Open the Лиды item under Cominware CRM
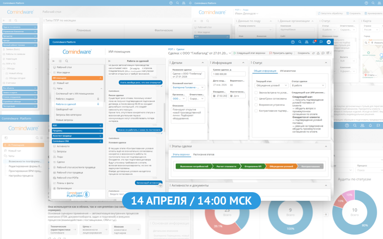Image resolution: width=383 pixels, height=239 pixels. pos(60,157)
